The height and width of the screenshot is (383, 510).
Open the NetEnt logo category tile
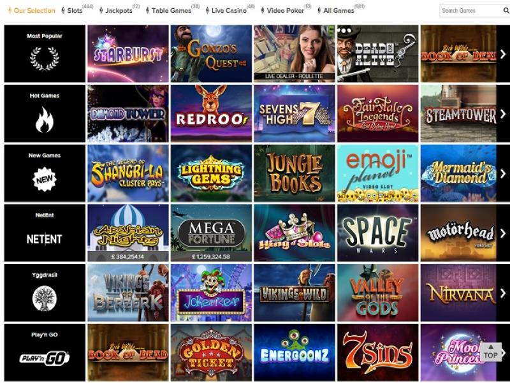click(45, 233)
